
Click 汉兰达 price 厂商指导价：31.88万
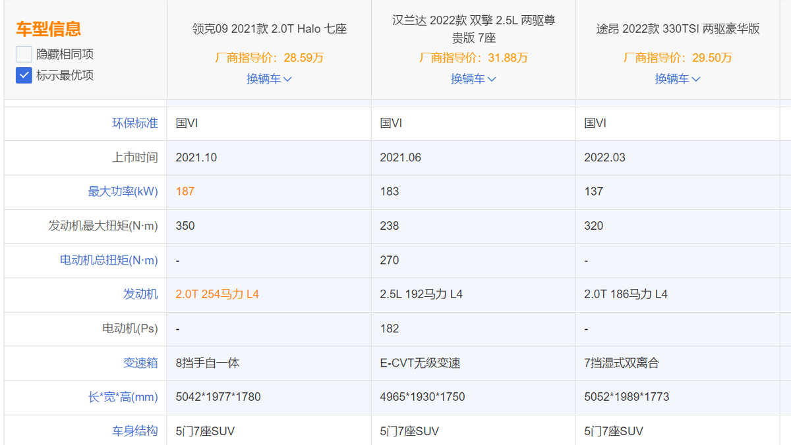pyautogui.click(x=473, y=58)
